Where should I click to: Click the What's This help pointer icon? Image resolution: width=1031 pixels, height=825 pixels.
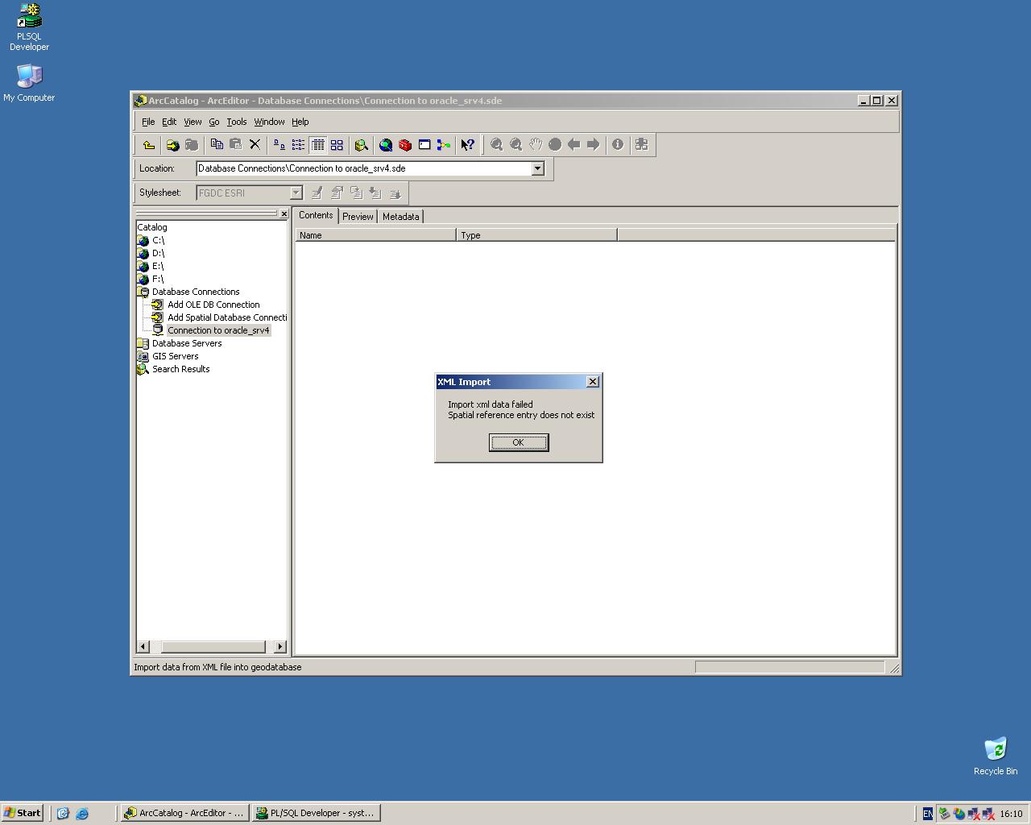(468, 145)
